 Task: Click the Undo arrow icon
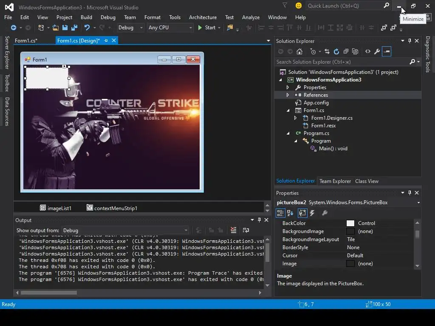click(87, 28)
